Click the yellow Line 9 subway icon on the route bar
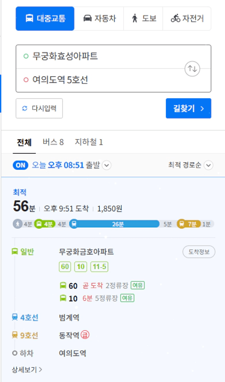 point(181,224)
